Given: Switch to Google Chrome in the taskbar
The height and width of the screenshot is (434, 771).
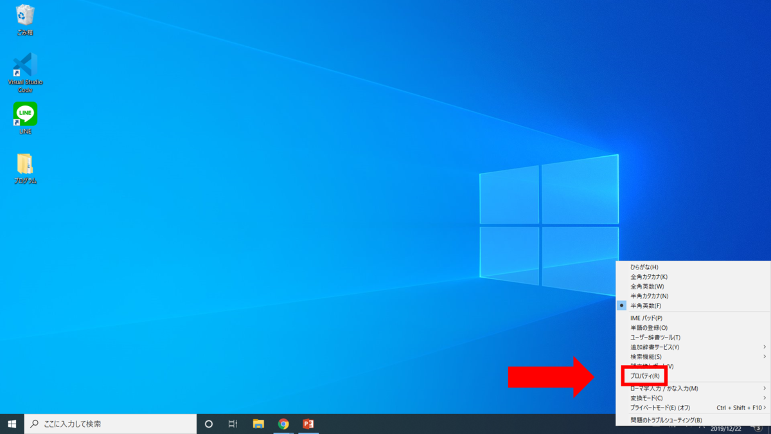Looking at the screenshot, I should (283, 424).
